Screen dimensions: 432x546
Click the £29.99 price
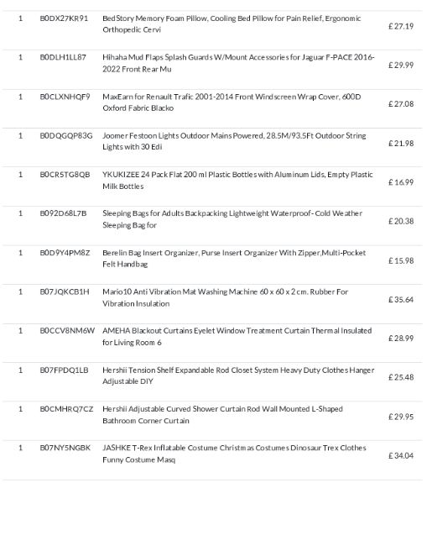tap(401, 66)
